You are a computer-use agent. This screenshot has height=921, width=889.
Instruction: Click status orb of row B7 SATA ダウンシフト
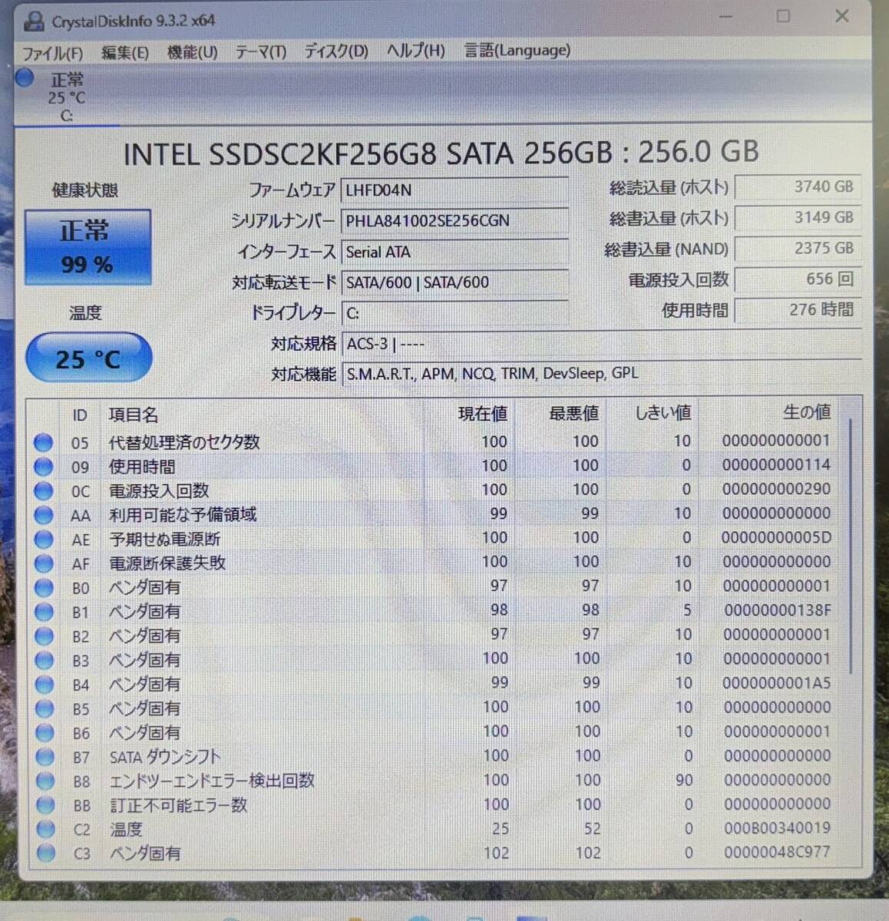[x=45, y=757]
